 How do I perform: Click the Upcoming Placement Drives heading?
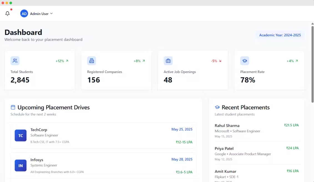pyautogui.click(x=54, y=107)
